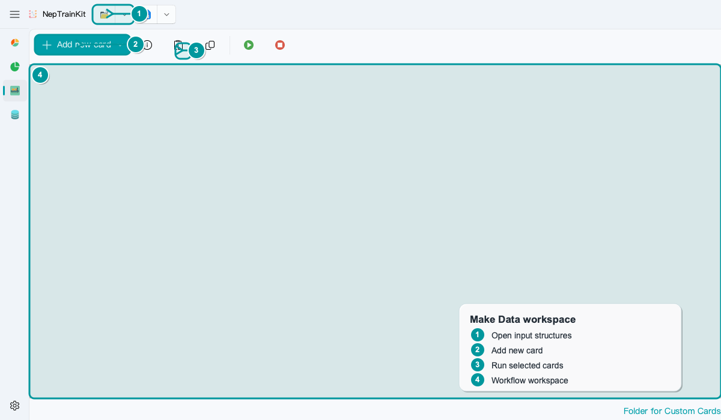
Task: Click the NepTrainKit title text
Action: 64,14
